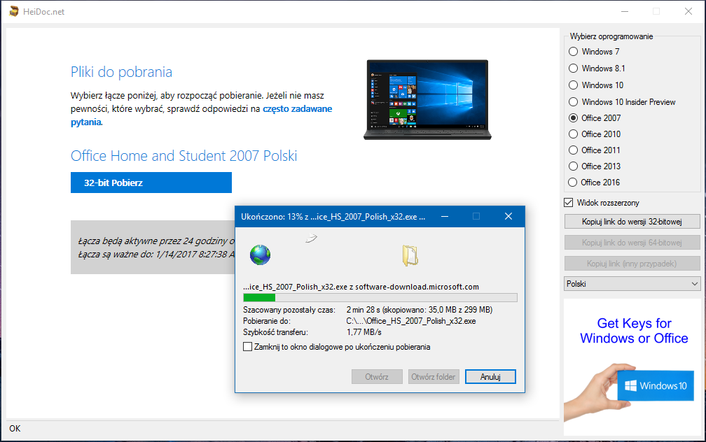Viewport: 706px width, 442px height.
Task: Click the laptop image with Windows 10
Action: (427, 99)
